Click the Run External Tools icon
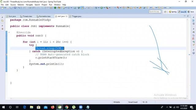This screenshot has width=196, height=110. 107,8
